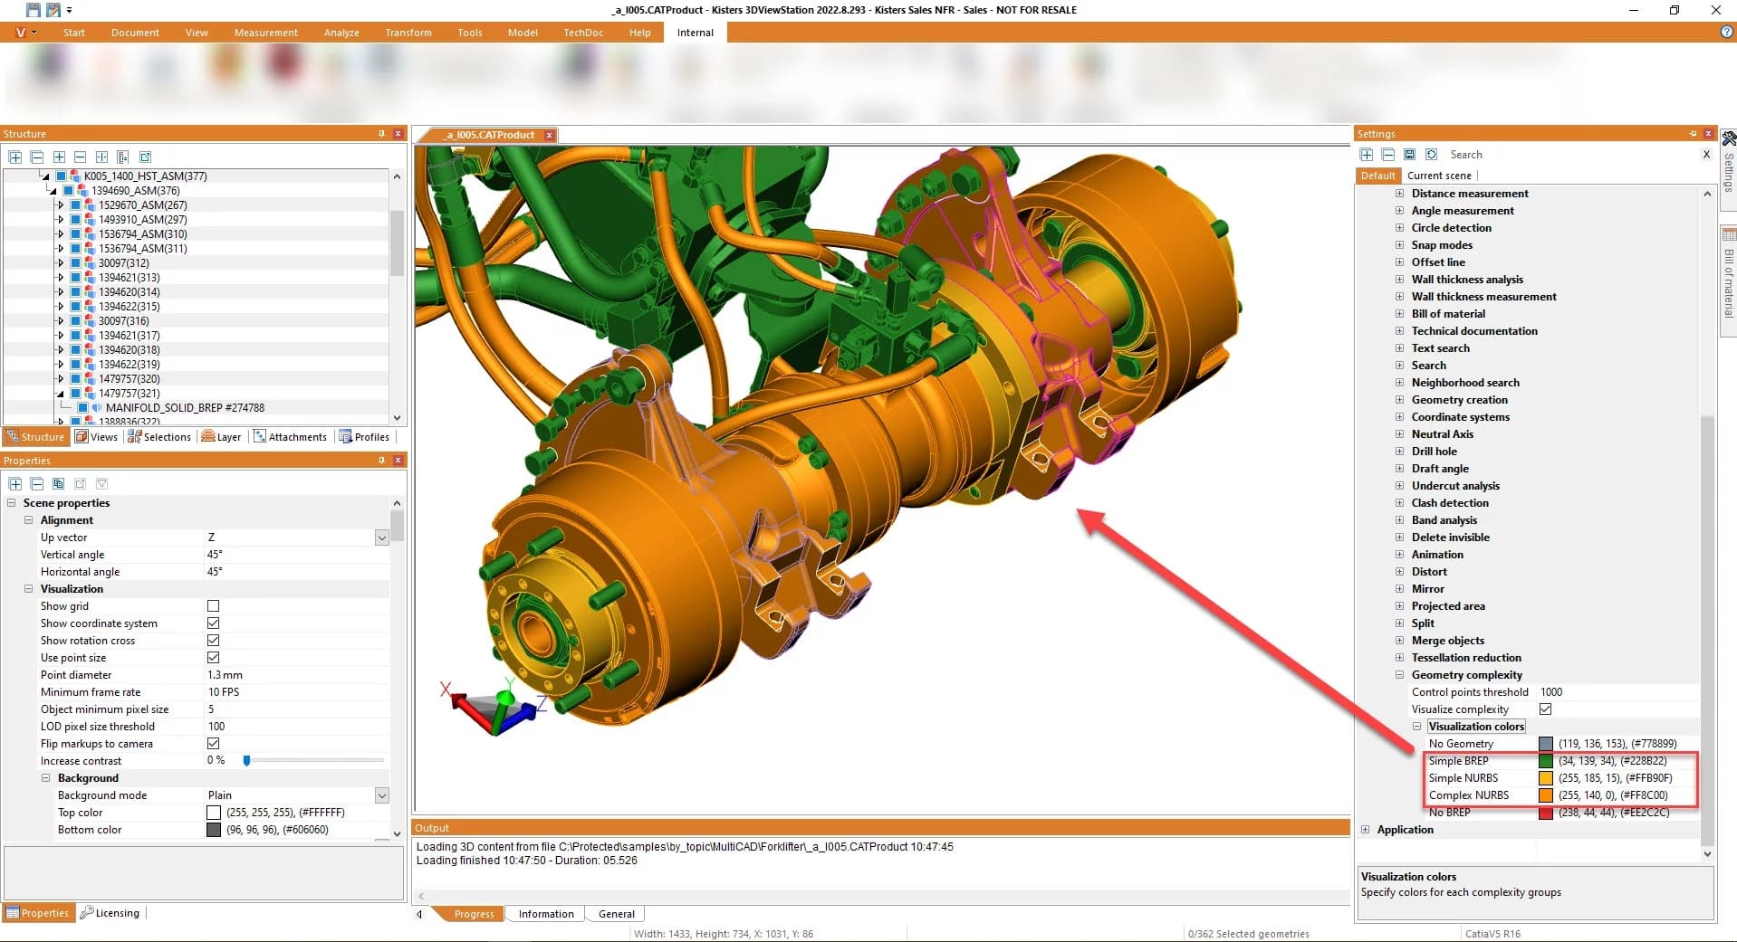Screen dimensions: 1737x942
Task: Toggle visibility checkbox of 1529670_ASM(267)
Action: click(x=75, y=205)
